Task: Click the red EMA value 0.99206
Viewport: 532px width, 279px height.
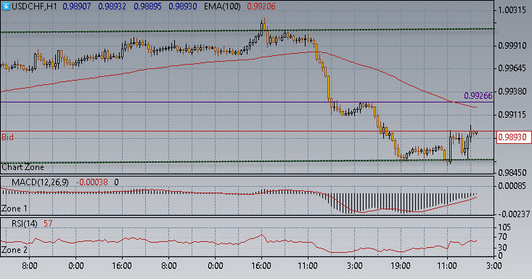Action: [x=261, y=7]
